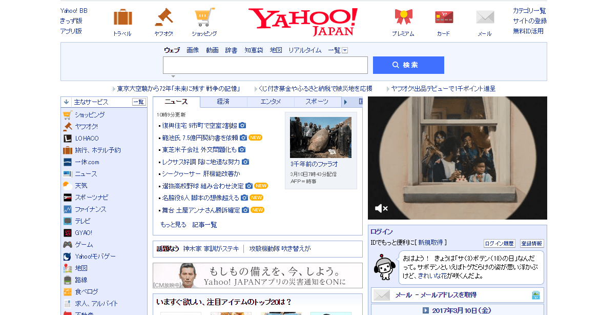Expand the 一覧 search category dropdown
Image resolution: width=601 pixels, height=315 pixels.
point(345,50)
